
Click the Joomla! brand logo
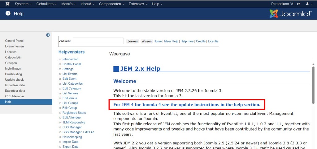coord(290,14)
